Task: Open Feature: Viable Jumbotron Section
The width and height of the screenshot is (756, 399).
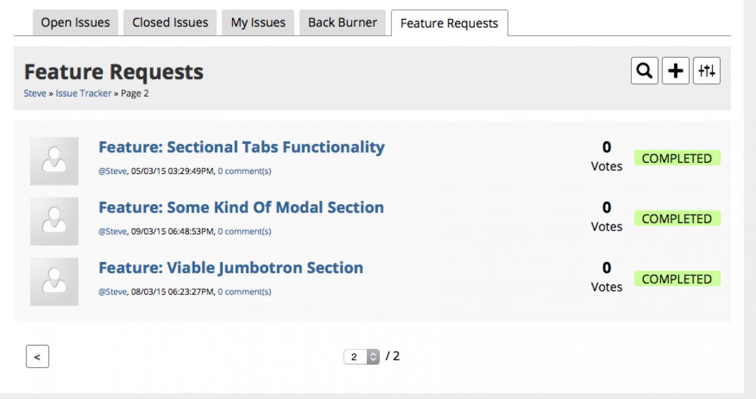Action: [231, 267]
